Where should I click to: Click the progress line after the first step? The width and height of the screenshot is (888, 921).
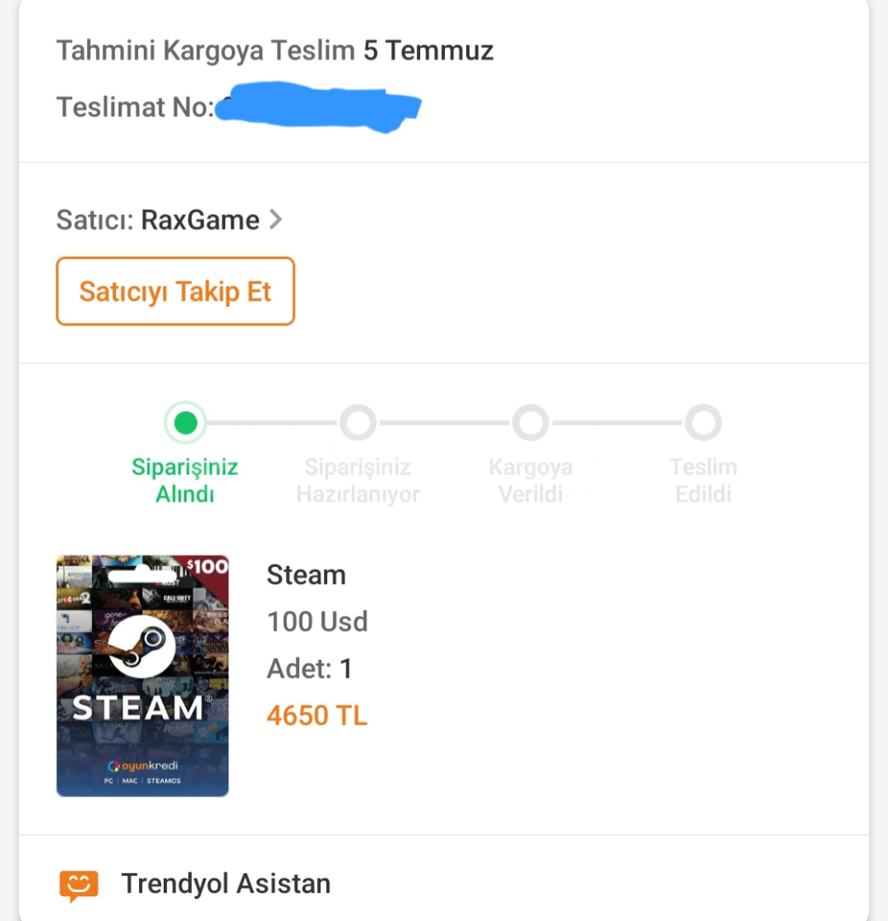click(x=273, y=422)
